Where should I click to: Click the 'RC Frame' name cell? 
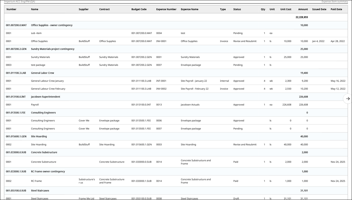[x=36, y=181]
